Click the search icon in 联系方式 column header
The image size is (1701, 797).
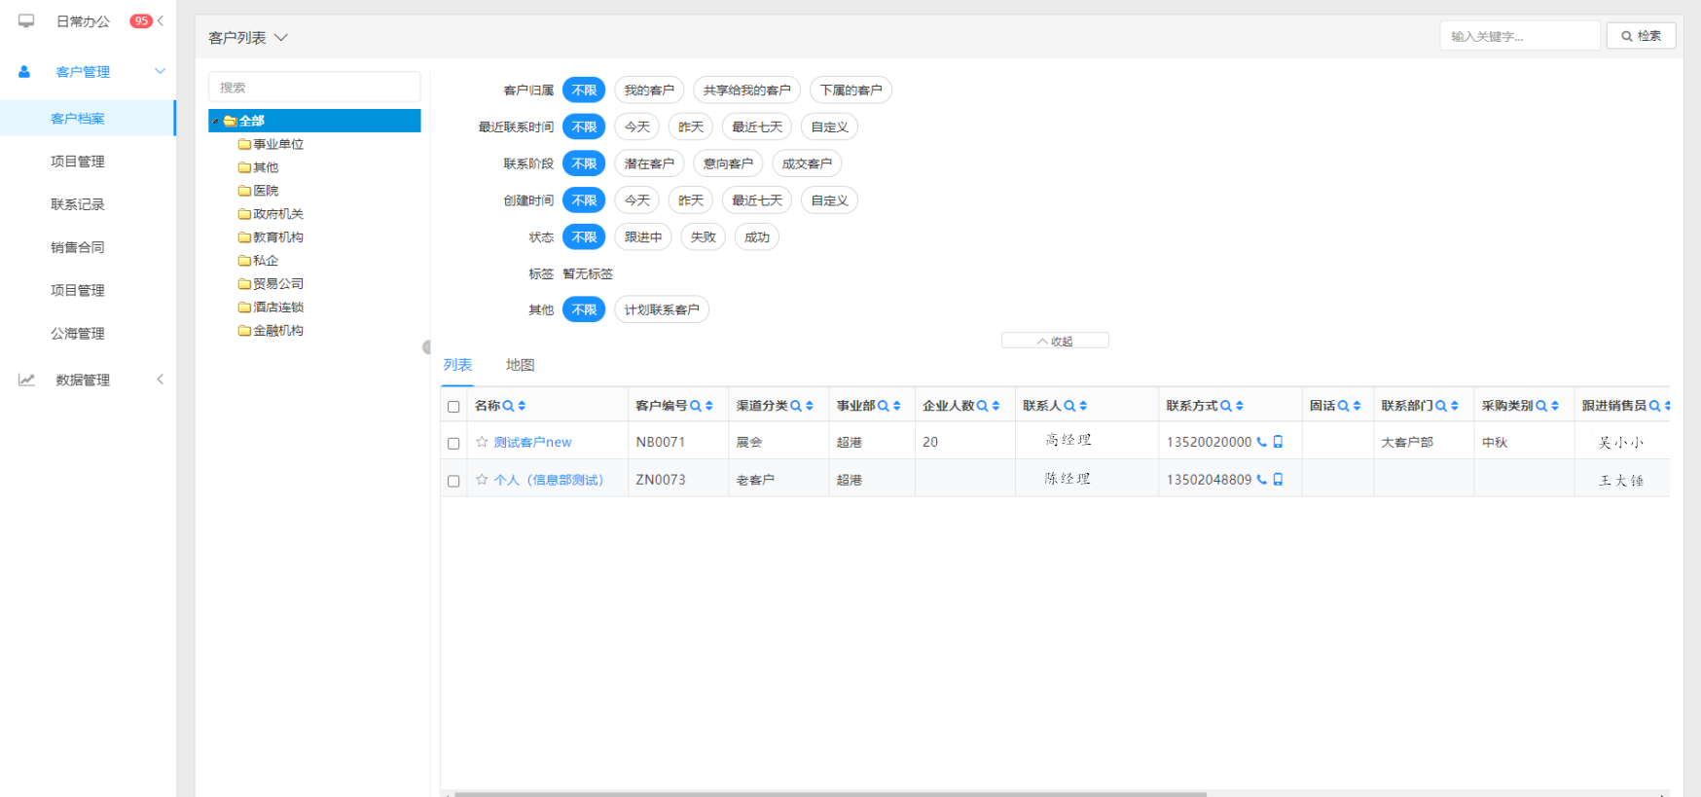coord(1226,406)
